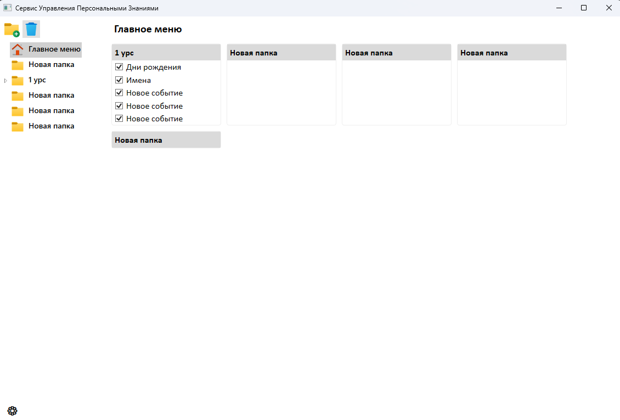The width and height of the screenshot is (620, 420).
Task: Open settings via the gear icon
Action: 12,411
